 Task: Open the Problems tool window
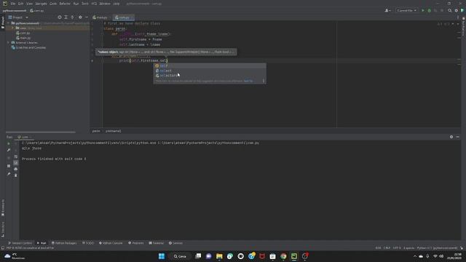coord(136,243)
